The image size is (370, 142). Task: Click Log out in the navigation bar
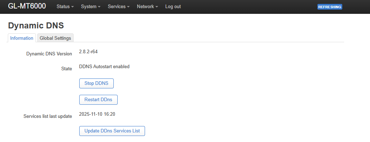tap(173, 7)
